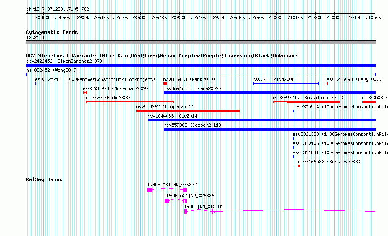The image size is (388, 236).
Task: Select the nsv826433 Park2010 red loss block
Action: [165, 84]
